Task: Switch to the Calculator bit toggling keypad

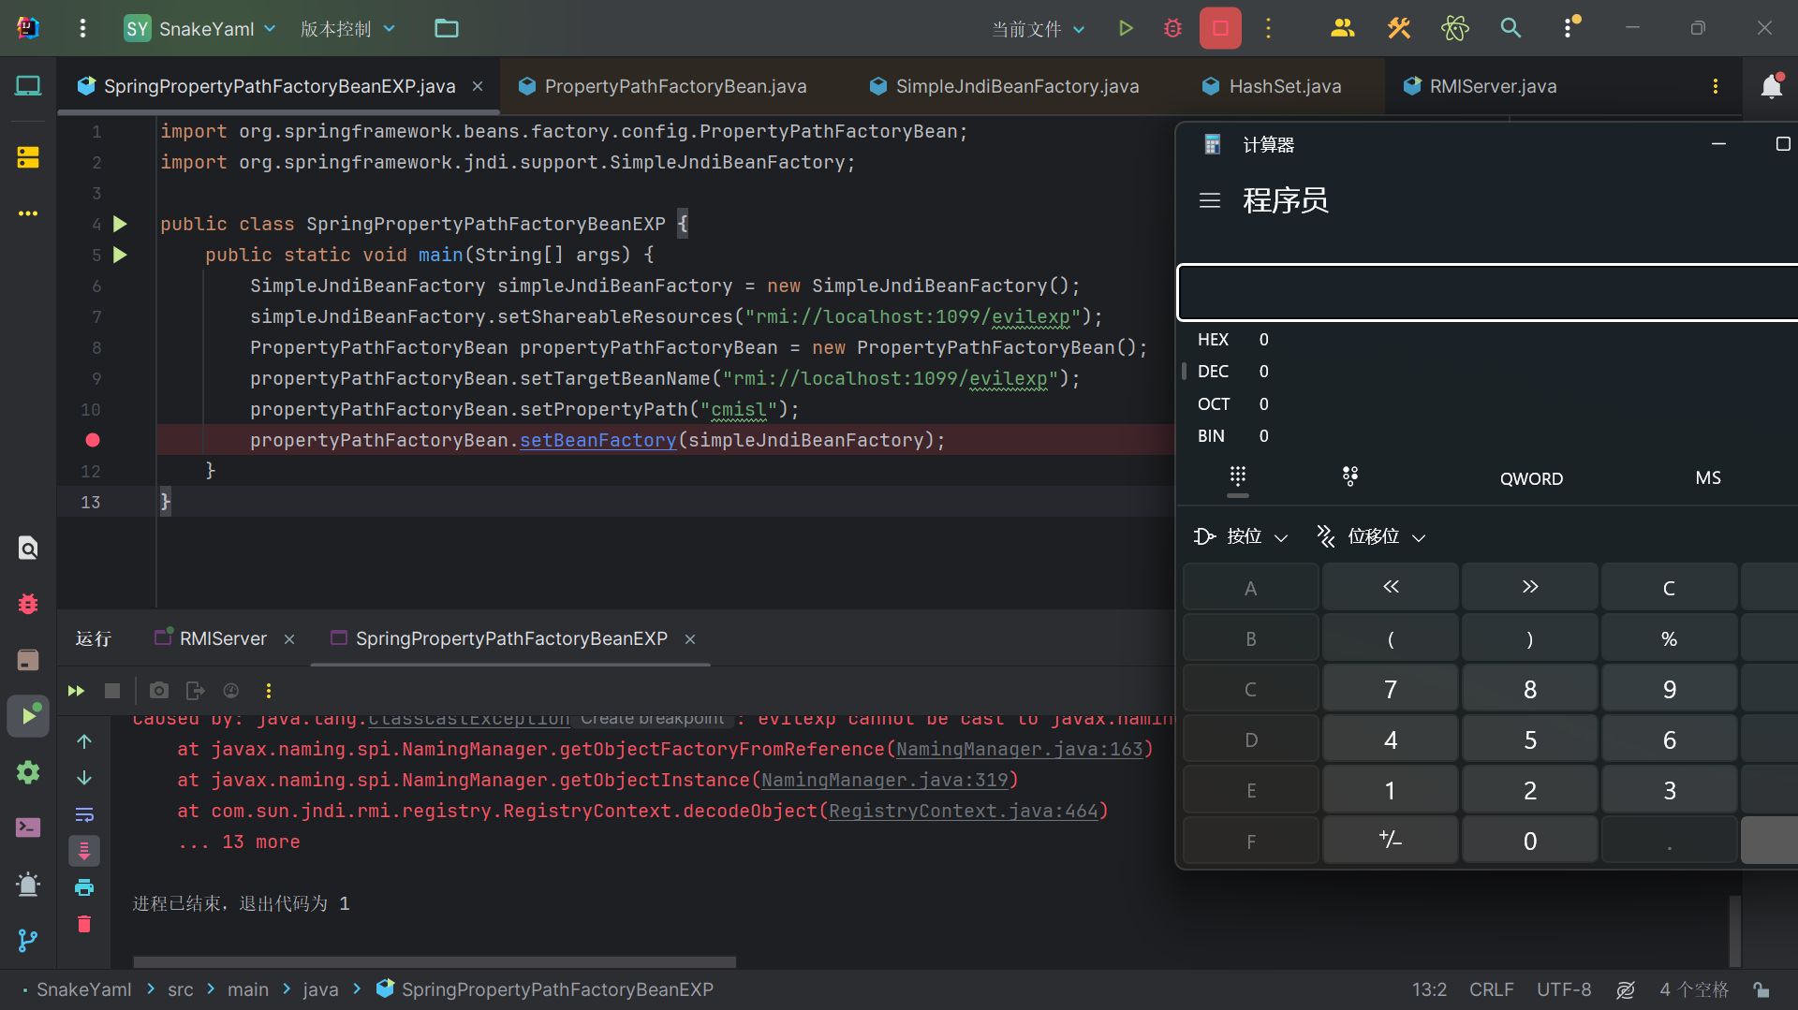Action: 1350,476
